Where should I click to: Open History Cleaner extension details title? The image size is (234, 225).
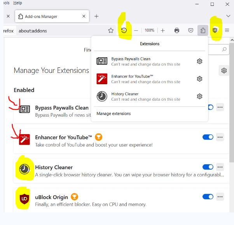[54, 167]
